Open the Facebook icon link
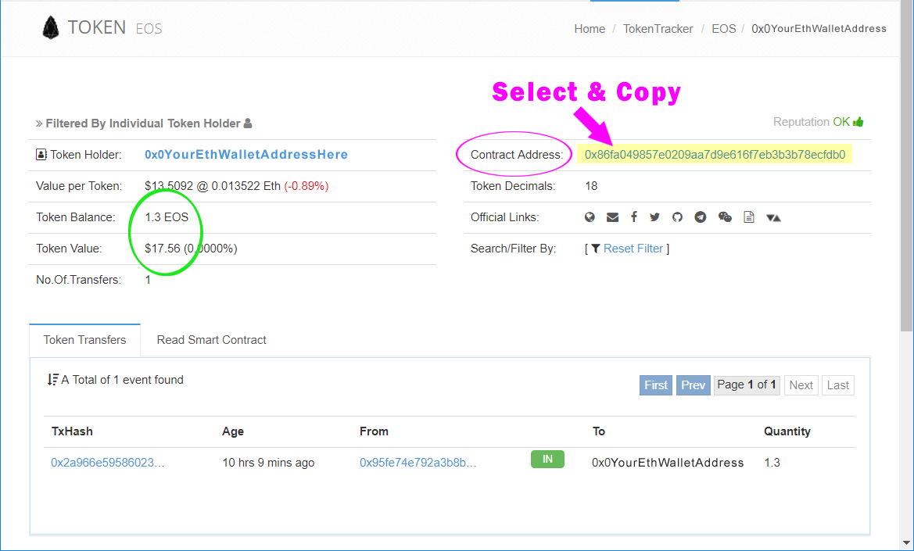This screenshot has width=914, height=551. pyautogui.click(x=633, y=216)
